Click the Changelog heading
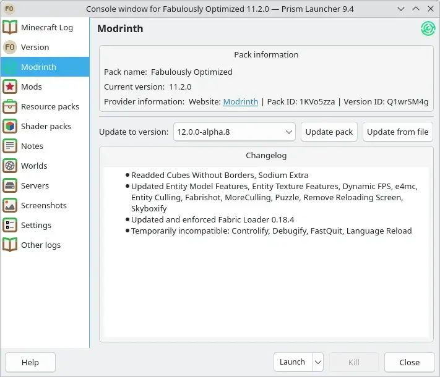The height and width of the screenshot is (377, 440). click(x=266, y=155)
